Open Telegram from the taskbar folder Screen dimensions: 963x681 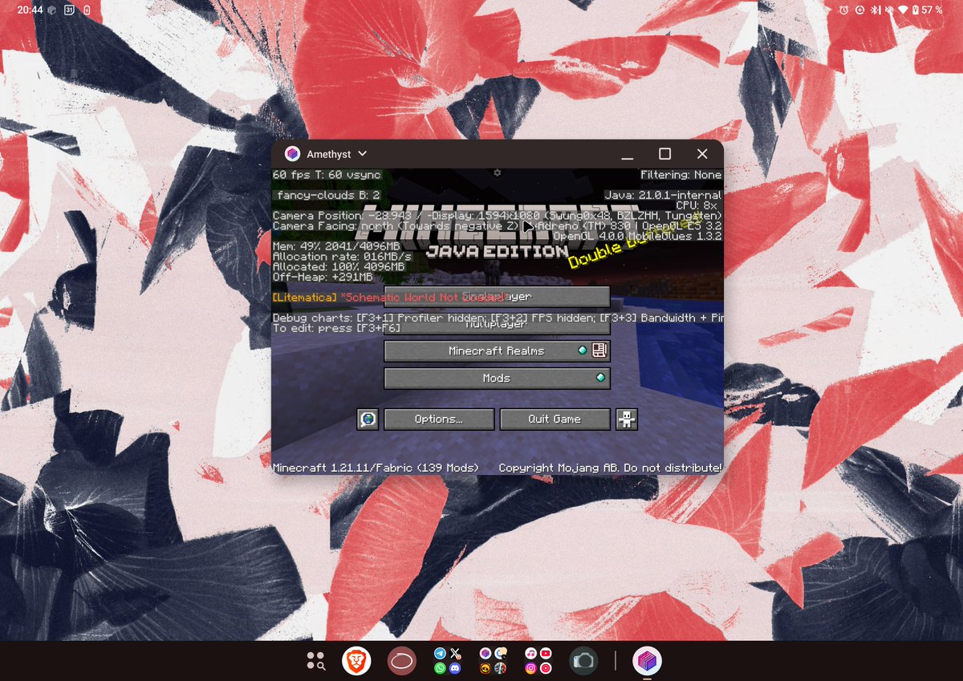point(440,654)
